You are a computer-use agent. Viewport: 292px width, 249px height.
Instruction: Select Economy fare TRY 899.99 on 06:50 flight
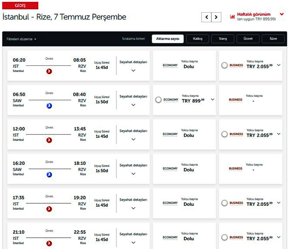[159, 99]
